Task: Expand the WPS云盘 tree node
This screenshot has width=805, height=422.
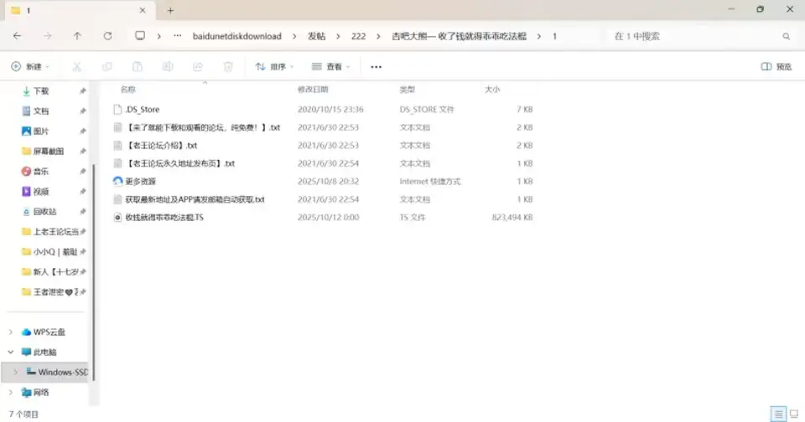Action: coord(10,332)
